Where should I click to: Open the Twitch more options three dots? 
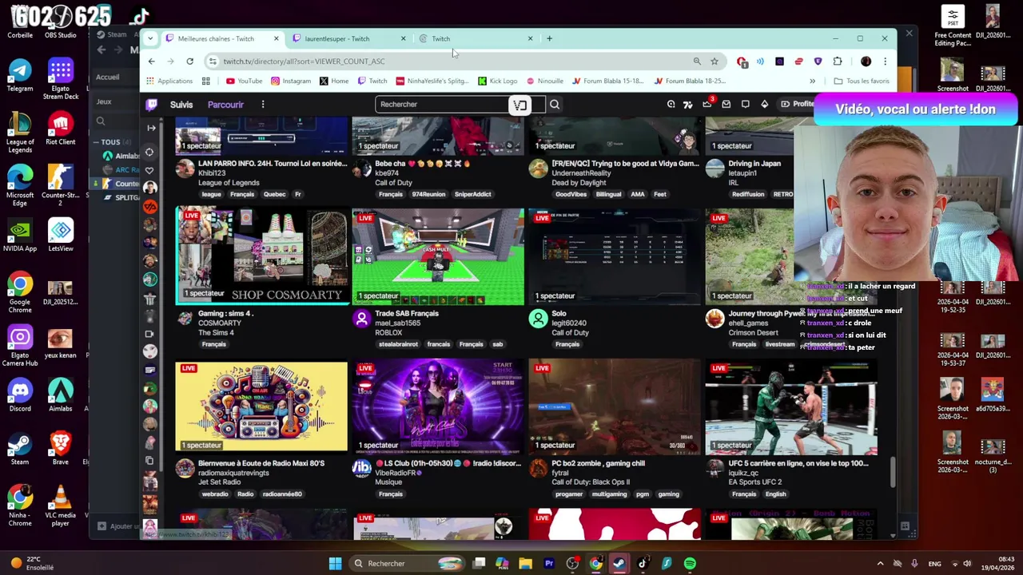point(262,105)
